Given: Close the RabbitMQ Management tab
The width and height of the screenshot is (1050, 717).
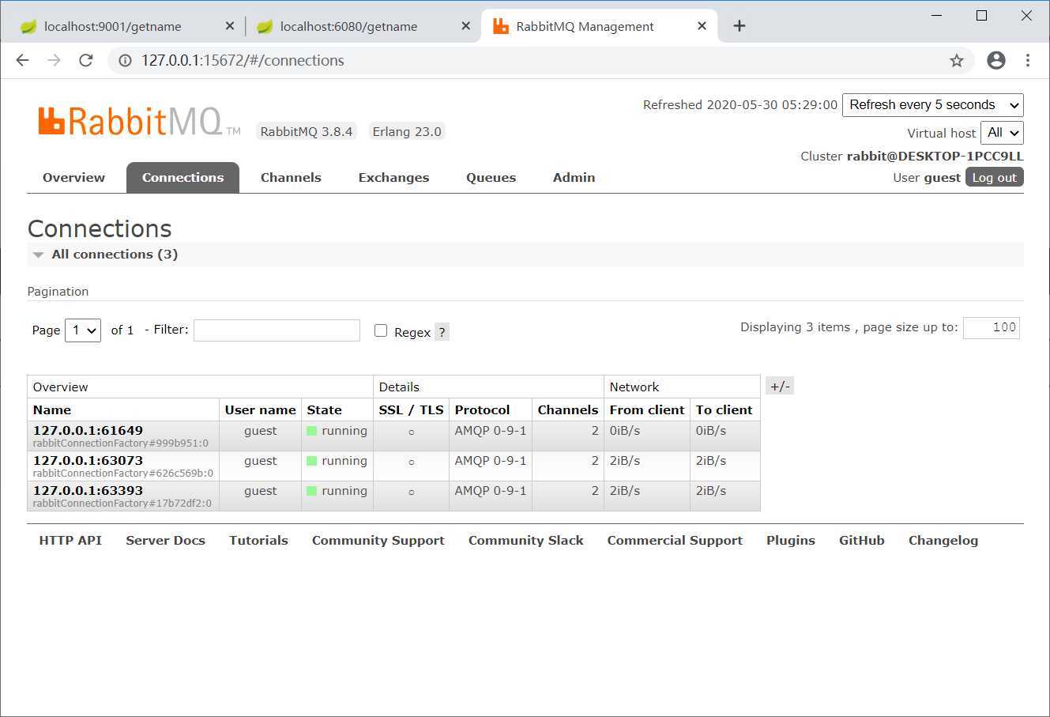Looking at the screenshot, I should [702, 26].
